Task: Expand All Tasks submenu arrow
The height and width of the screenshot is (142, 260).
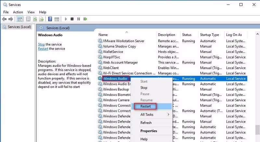Action: point(168,114)
